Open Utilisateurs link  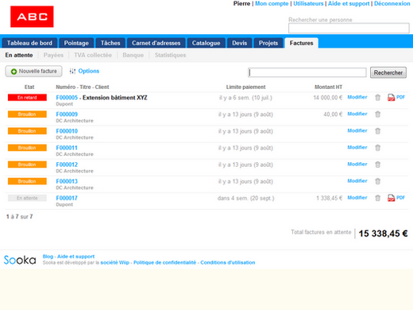pos(308,4)
